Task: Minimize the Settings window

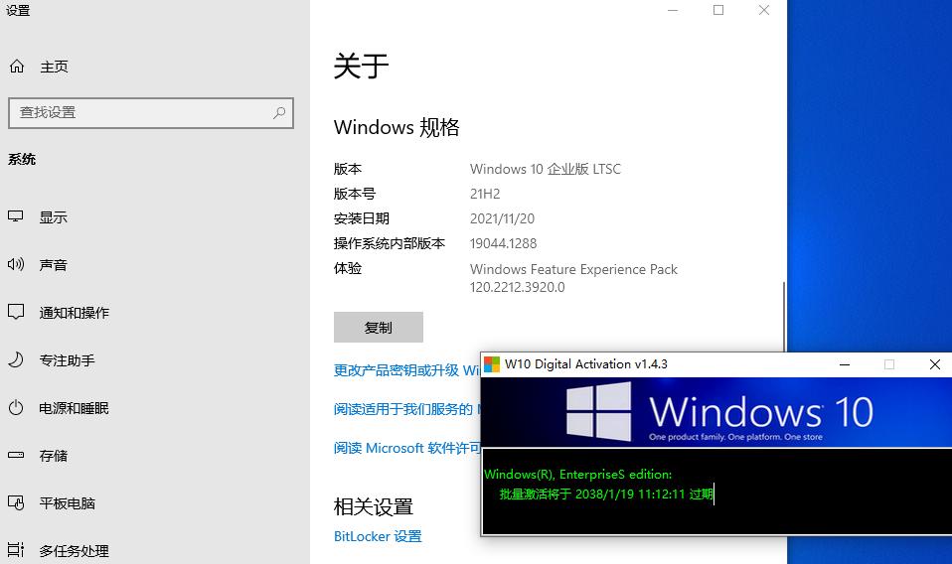Action: [672, 10]
